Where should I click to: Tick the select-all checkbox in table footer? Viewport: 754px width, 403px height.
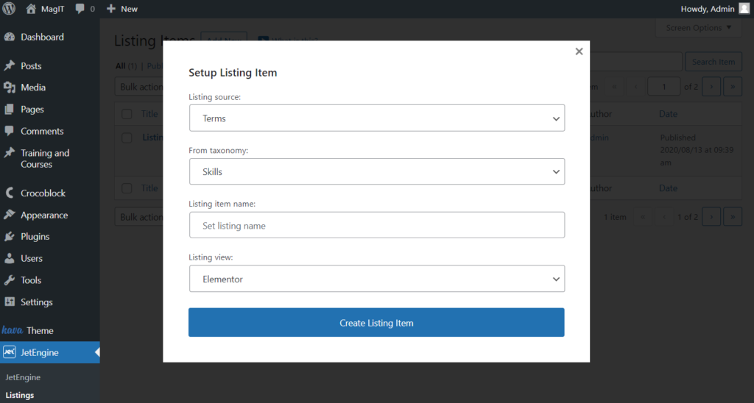point(127,188)
